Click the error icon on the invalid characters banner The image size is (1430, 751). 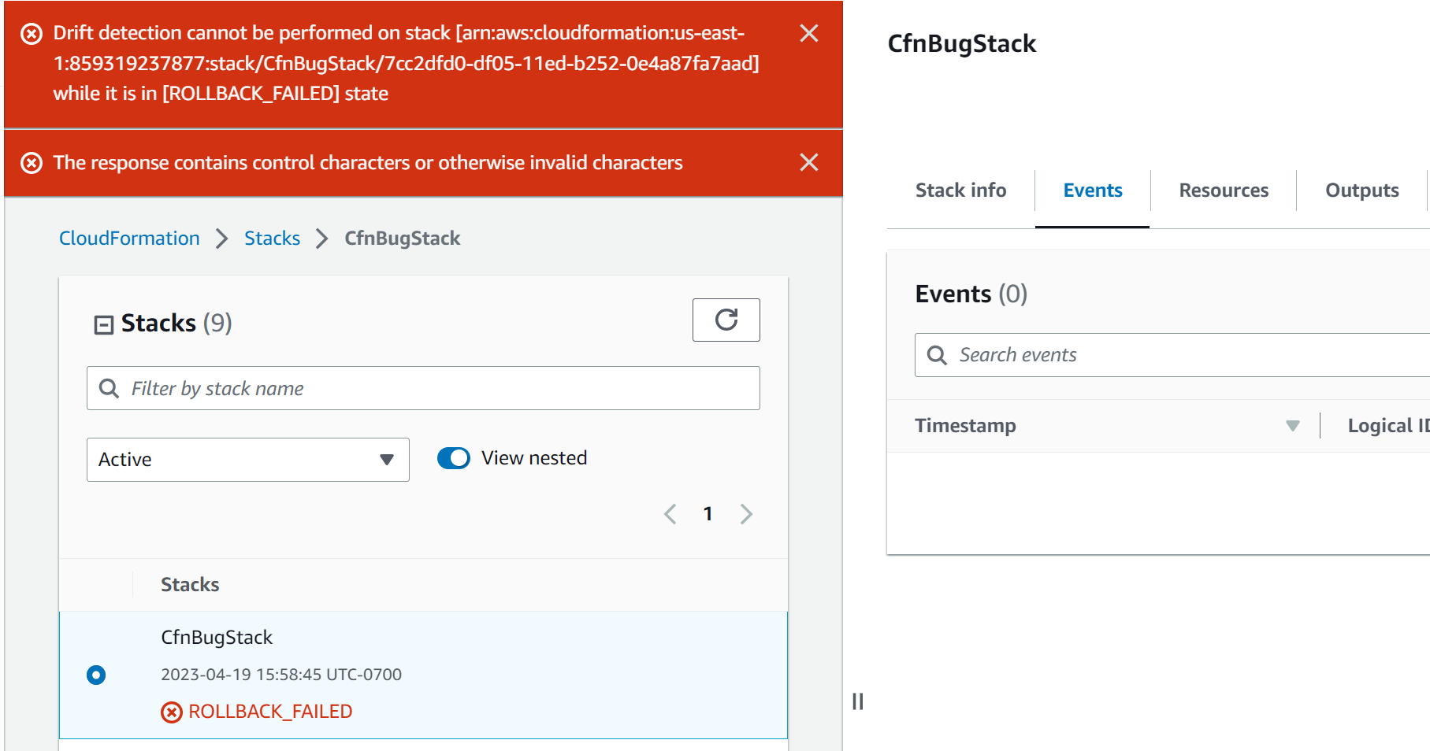(x=30, y=163)
